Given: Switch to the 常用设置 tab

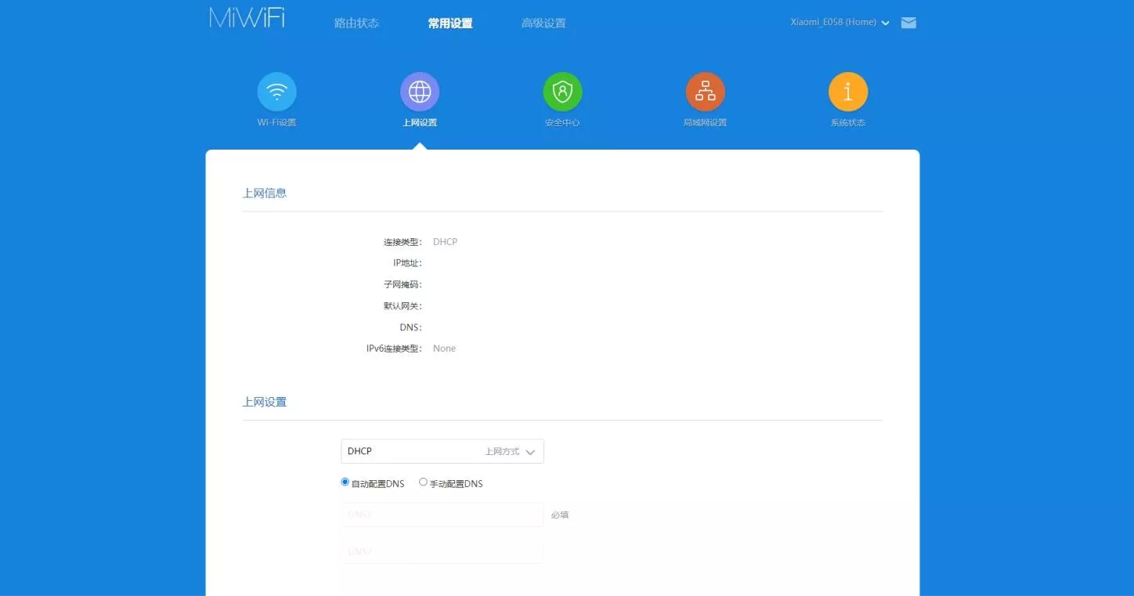Looking at the screenshot, I should [x=450, y=23].
